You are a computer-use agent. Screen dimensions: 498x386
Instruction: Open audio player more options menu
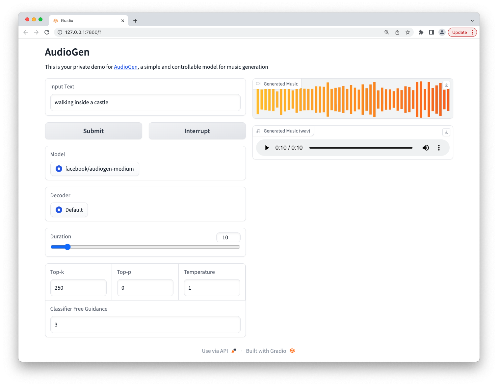[439, 148]
